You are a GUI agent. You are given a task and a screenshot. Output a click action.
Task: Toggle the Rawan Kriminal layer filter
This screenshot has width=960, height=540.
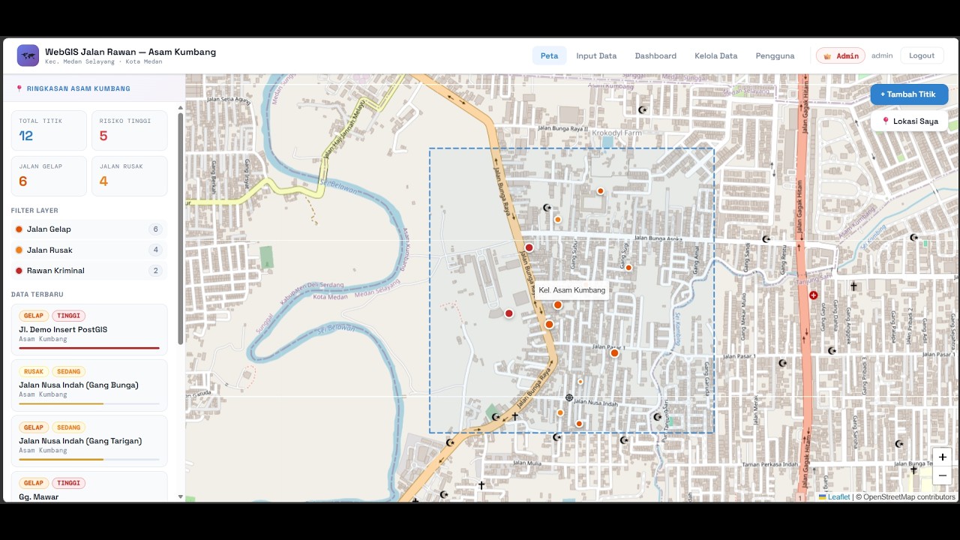[x=88, y=271]
